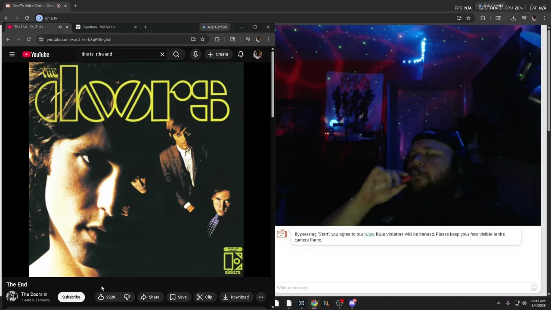The width and height of the screenshot is (551, 310).
Task: Clip The End video
Action: (204, 297)
